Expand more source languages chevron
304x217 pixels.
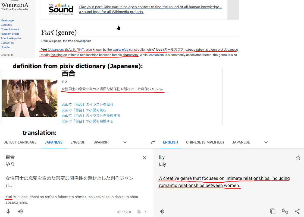point(125,142)
